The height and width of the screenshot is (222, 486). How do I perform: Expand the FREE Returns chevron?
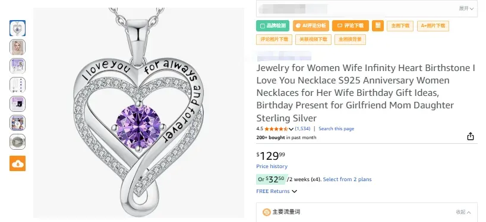coord(295,191)
